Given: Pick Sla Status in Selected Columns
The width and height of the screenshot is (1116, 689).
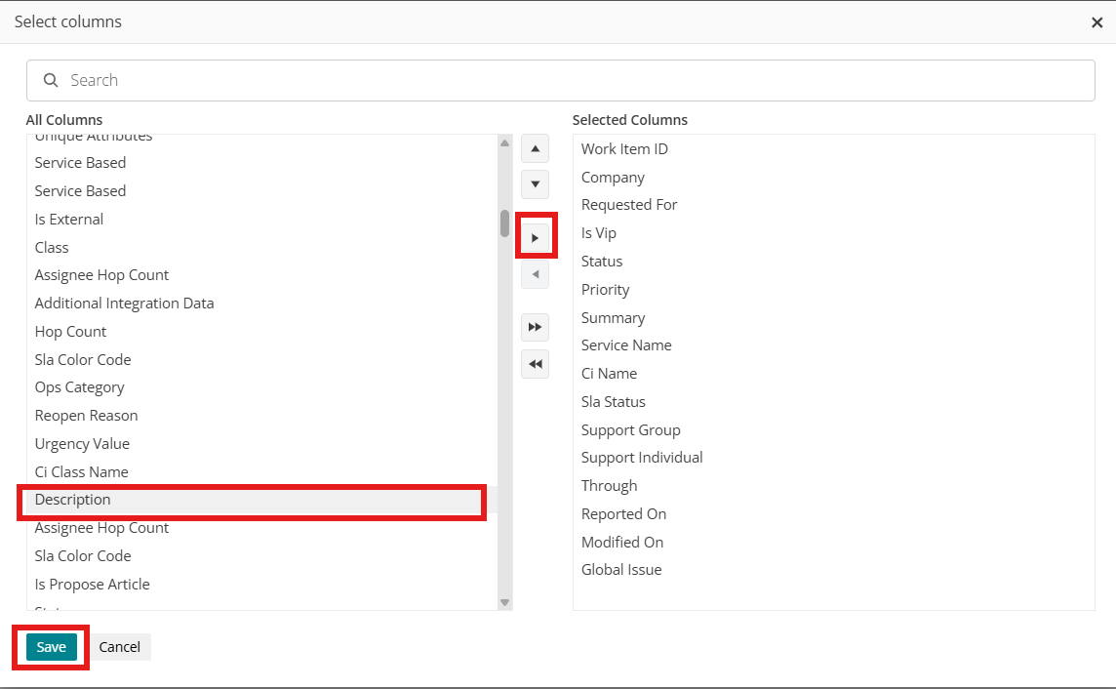Looking at the screenshot, I should [614, 402].
